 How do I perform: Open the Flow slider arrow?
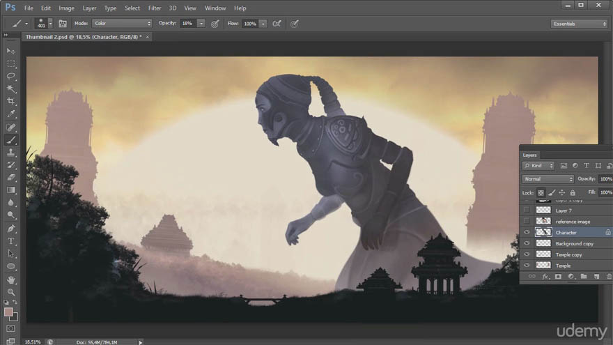click(x=263, y=24)
